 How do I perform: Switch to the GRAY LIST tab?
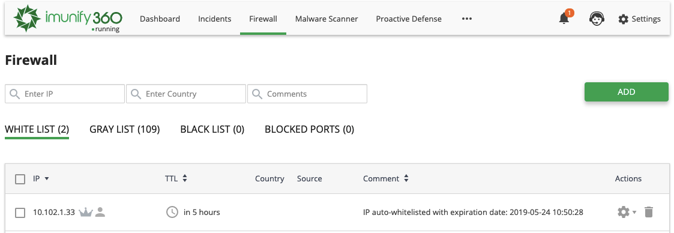(x=125, y=129)
